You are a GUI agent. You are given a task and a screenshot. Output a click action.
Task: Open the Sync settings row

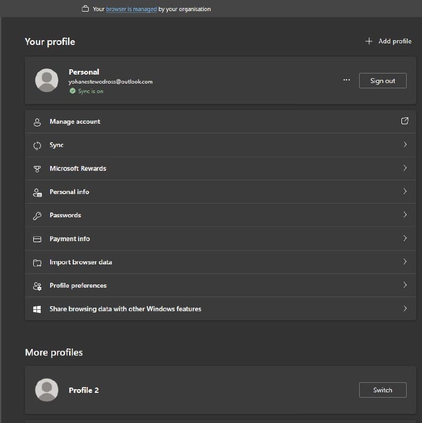pos(220,145)
